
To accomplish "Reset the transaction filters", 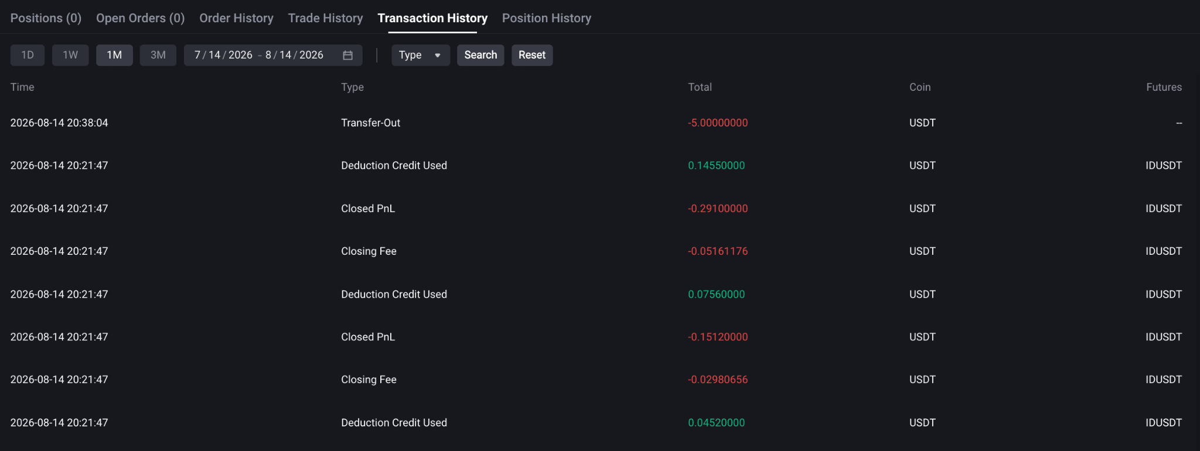I will [532, 55].
